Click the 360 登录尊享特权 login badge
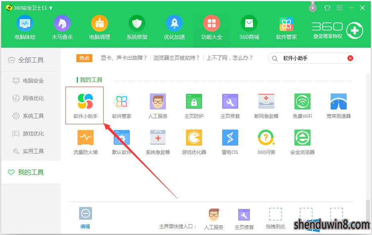The width and height of the screenshot is (372, 235). click(337, 30)
